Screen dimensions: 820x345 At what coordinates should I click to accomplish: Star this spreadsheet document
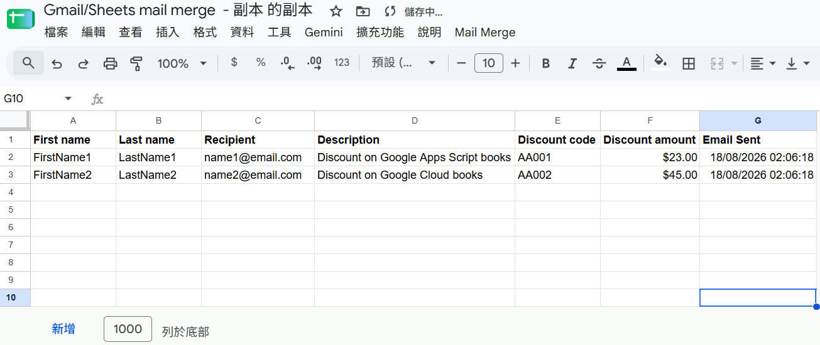click(336, 11)
